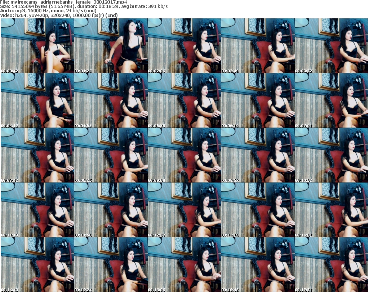The height and width of the screenshot is (292, 369).
Task: Select the thumbnail frame at 00:15:24
Action: pyautogui.click(x=111, y=265)
